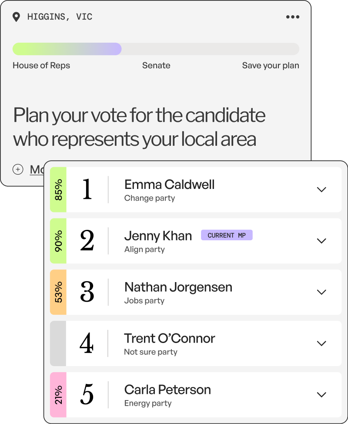Click the grey swatch beside Trent O'Connor
The width and height of the screenshot is (348, 424).
[x=58, y=343]
